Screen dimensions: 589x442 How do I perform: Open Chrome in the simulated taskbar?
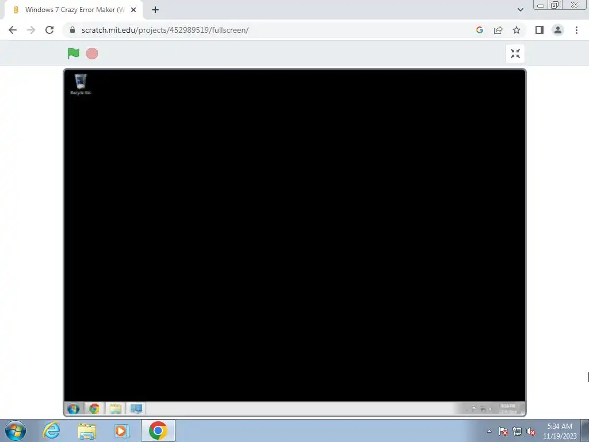pos(94,409)
